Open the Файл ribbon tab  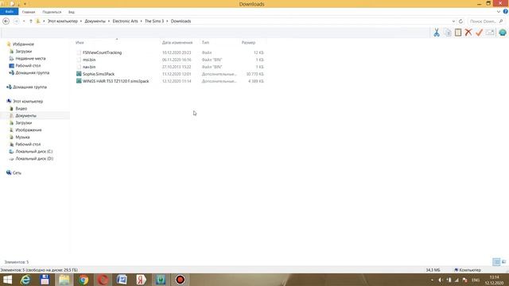9,12
